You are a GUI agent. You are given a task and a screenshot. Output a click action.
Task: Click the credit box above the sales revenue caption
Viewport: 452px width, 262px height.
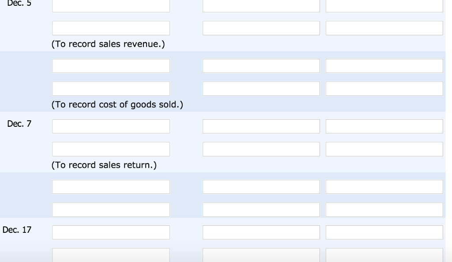tap(384, 28)
